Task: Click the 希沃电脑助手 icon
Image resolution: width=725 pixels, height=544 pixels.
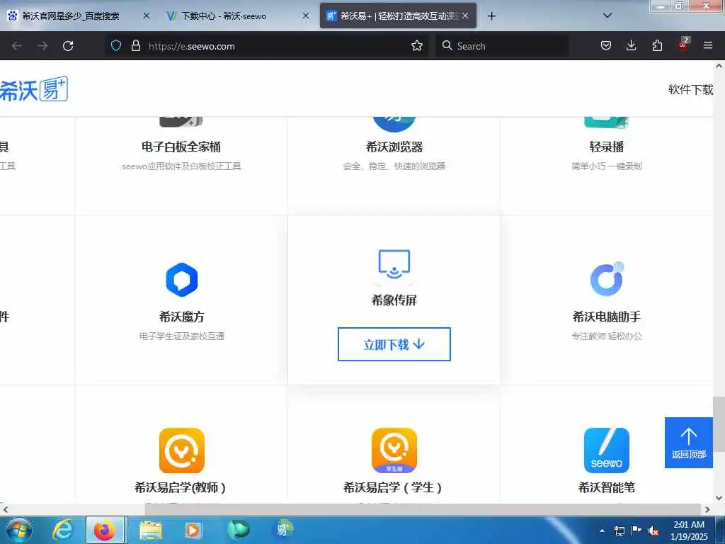Action: coord(607,279)
